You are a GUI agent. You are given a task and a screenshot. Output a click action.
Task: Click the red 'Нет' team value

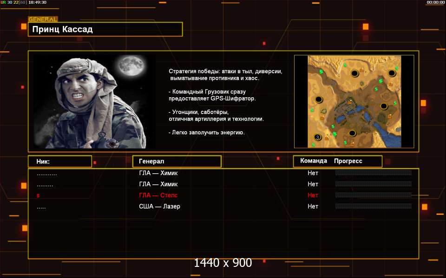point(313,195)
